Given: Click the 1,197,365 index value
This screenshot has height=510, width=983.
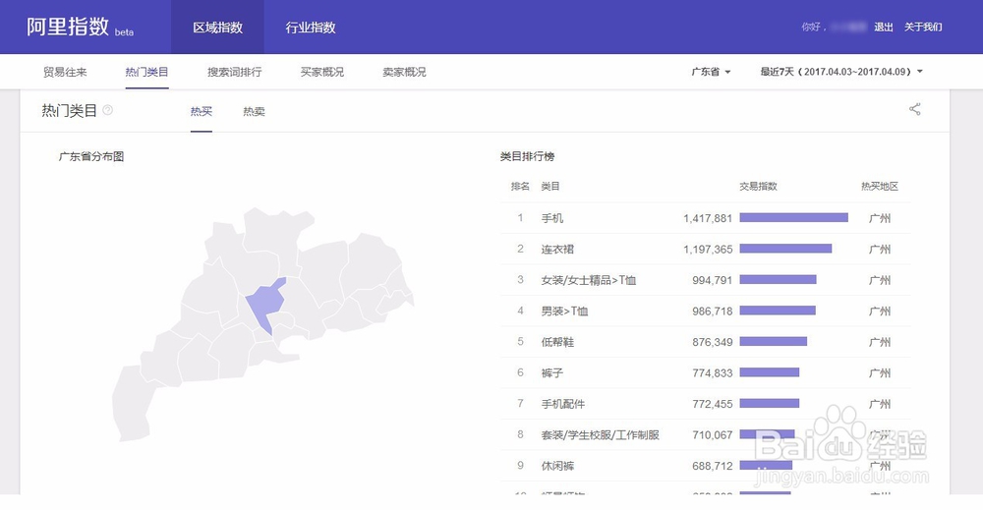Looking at the screenshot, I should coord(708,250).
